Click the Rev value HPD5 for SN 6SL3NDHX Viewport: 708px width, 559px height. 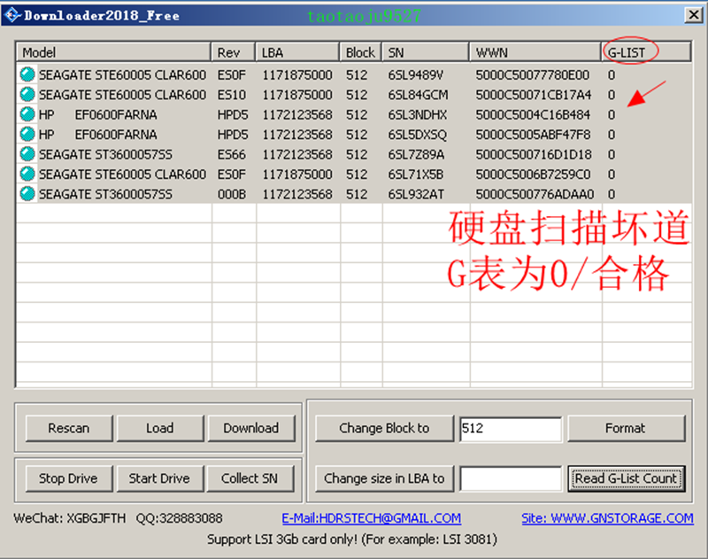coord(233,114)
